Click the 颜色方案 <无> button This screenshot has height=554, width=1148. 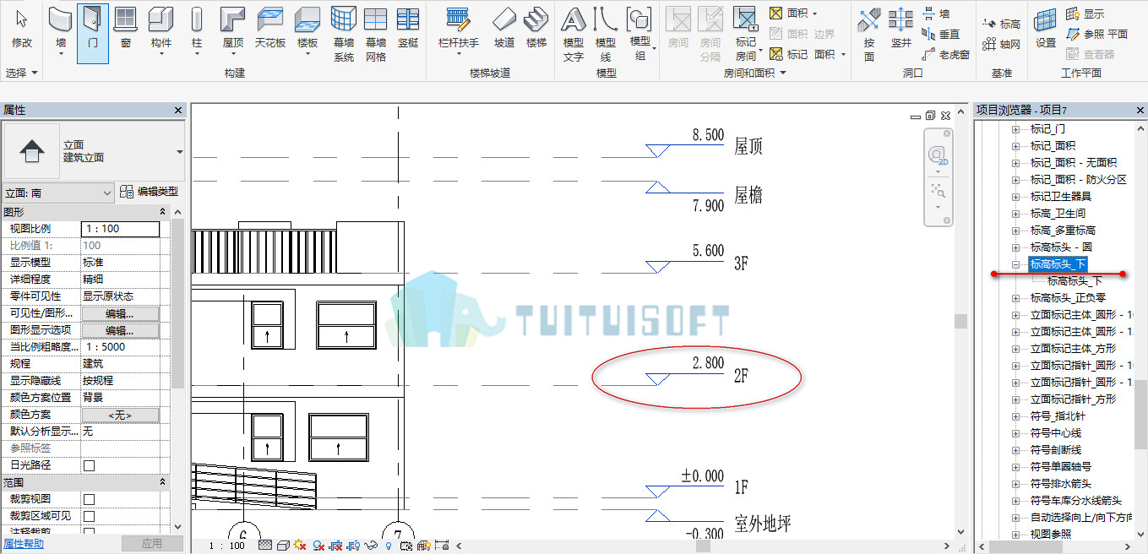(x=120, y=415)
